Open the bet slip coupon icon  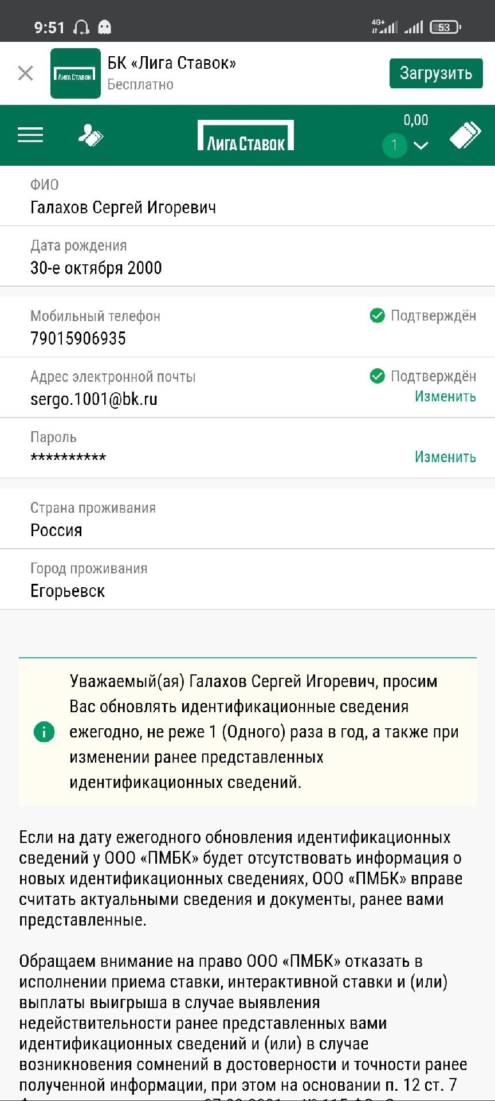coord(465,136)
